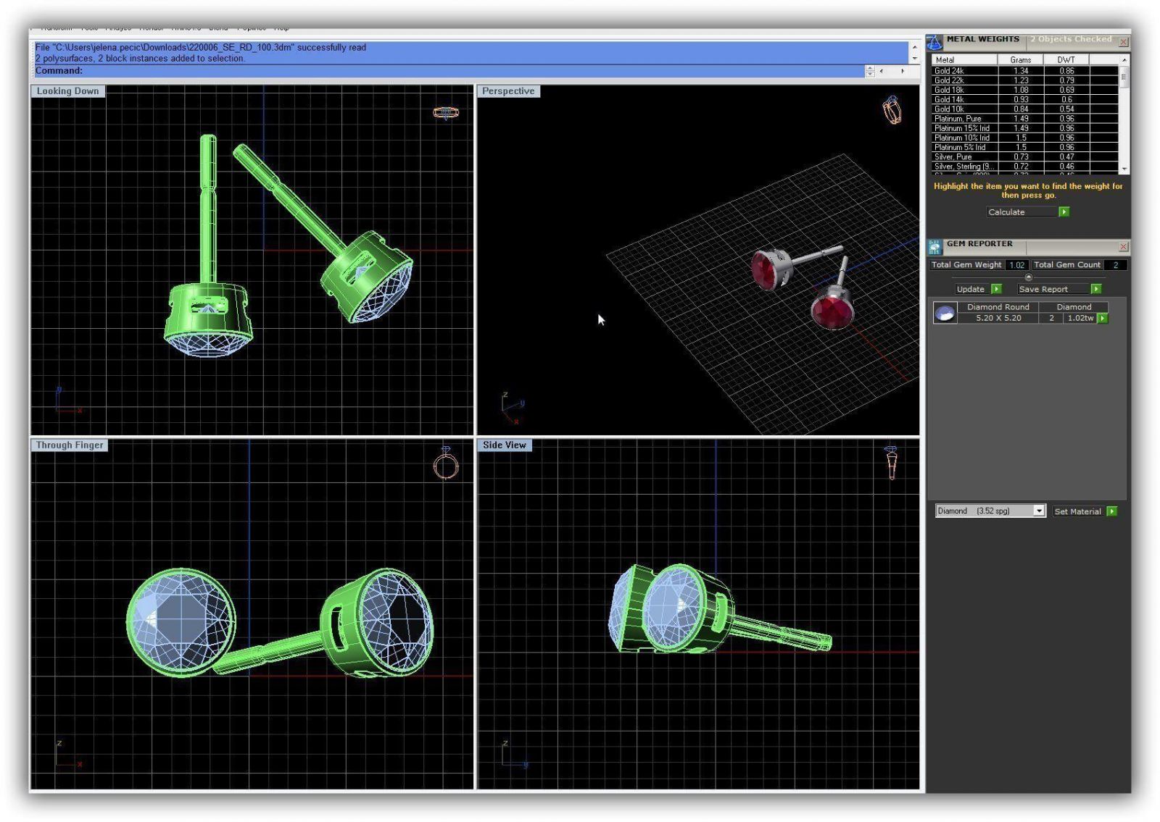The image size is (1160, 822).
Task: Select the Side View viewport title tab
Action: pos(504,445)
